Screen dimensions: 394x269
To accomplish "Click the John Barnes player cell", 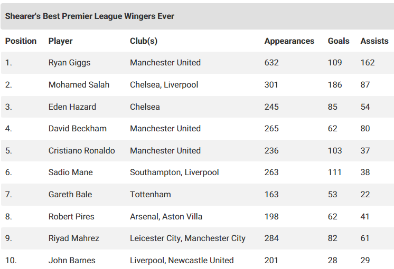I will (72, 260).
